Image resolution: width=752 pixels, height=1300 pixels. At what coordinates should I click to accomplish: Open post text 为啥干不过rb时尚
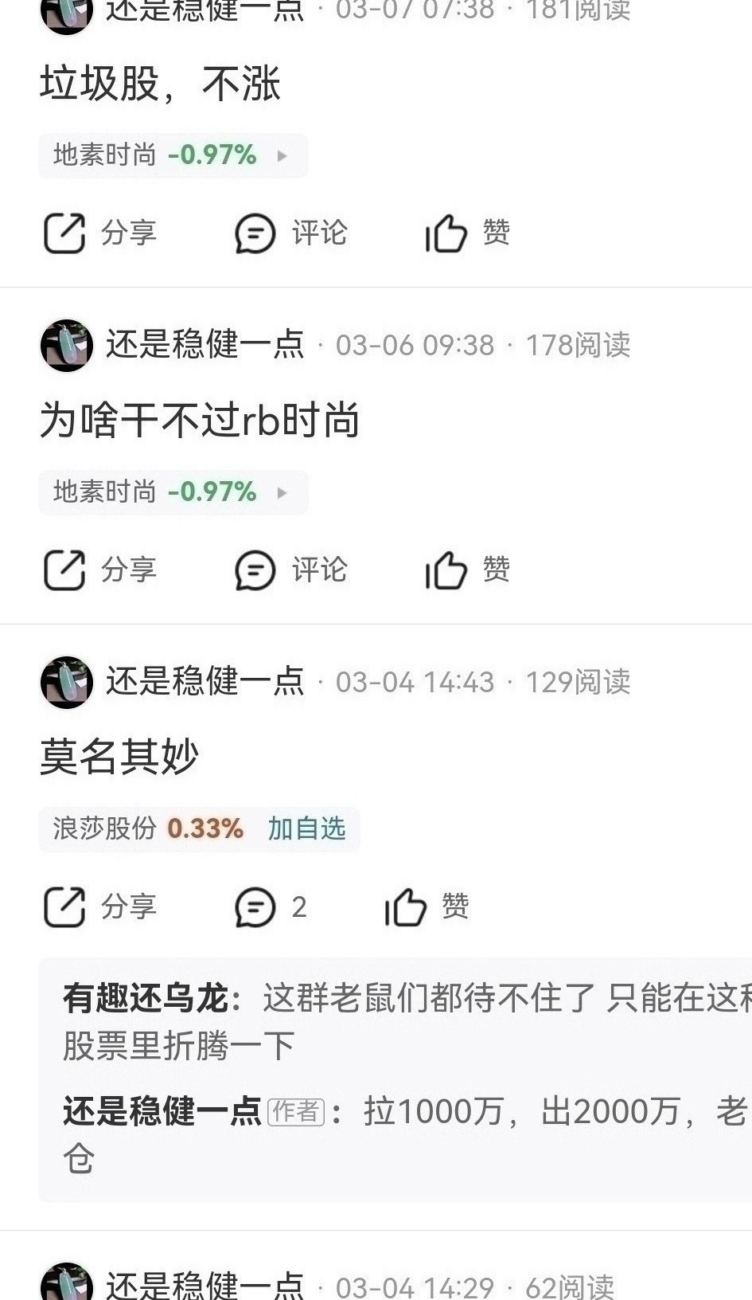(200, 420)
